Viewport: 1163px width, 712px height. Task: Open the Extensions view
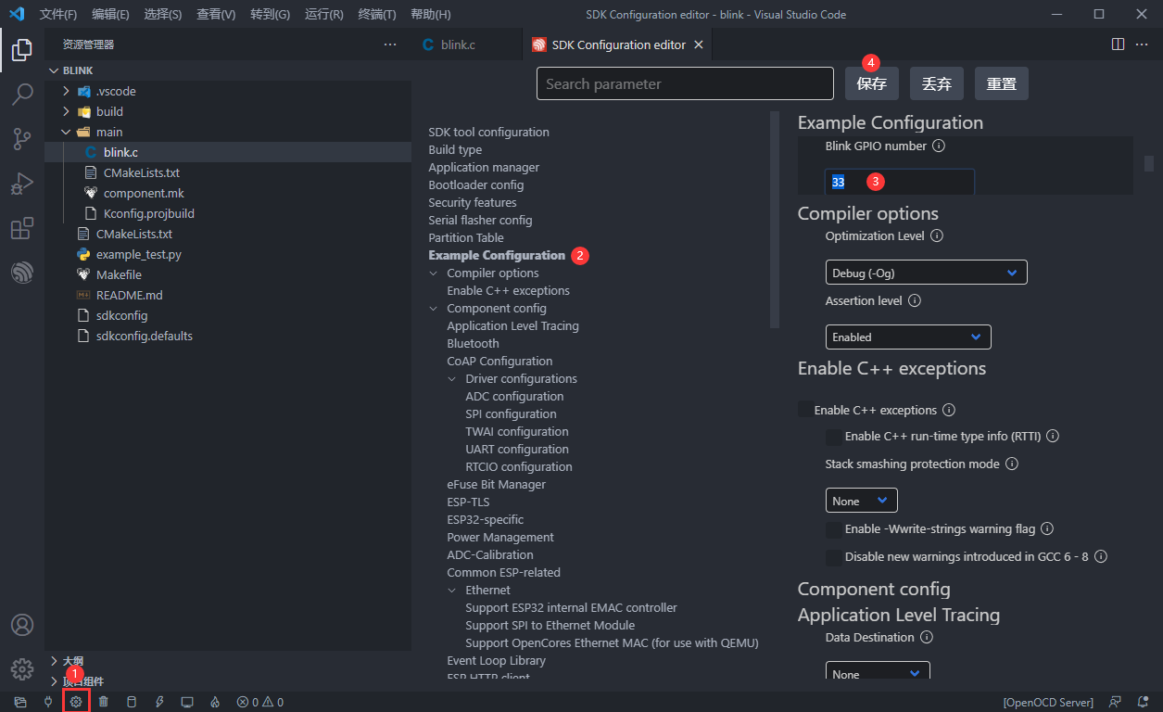point(22,227)
